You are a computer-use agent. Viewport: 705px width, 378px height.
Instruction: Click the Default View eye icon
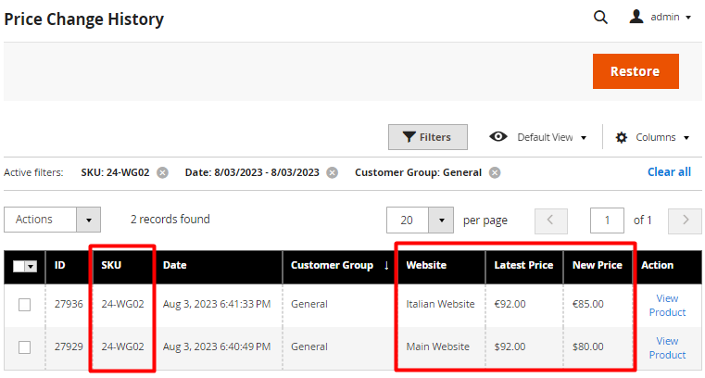[x=498, y=136]
